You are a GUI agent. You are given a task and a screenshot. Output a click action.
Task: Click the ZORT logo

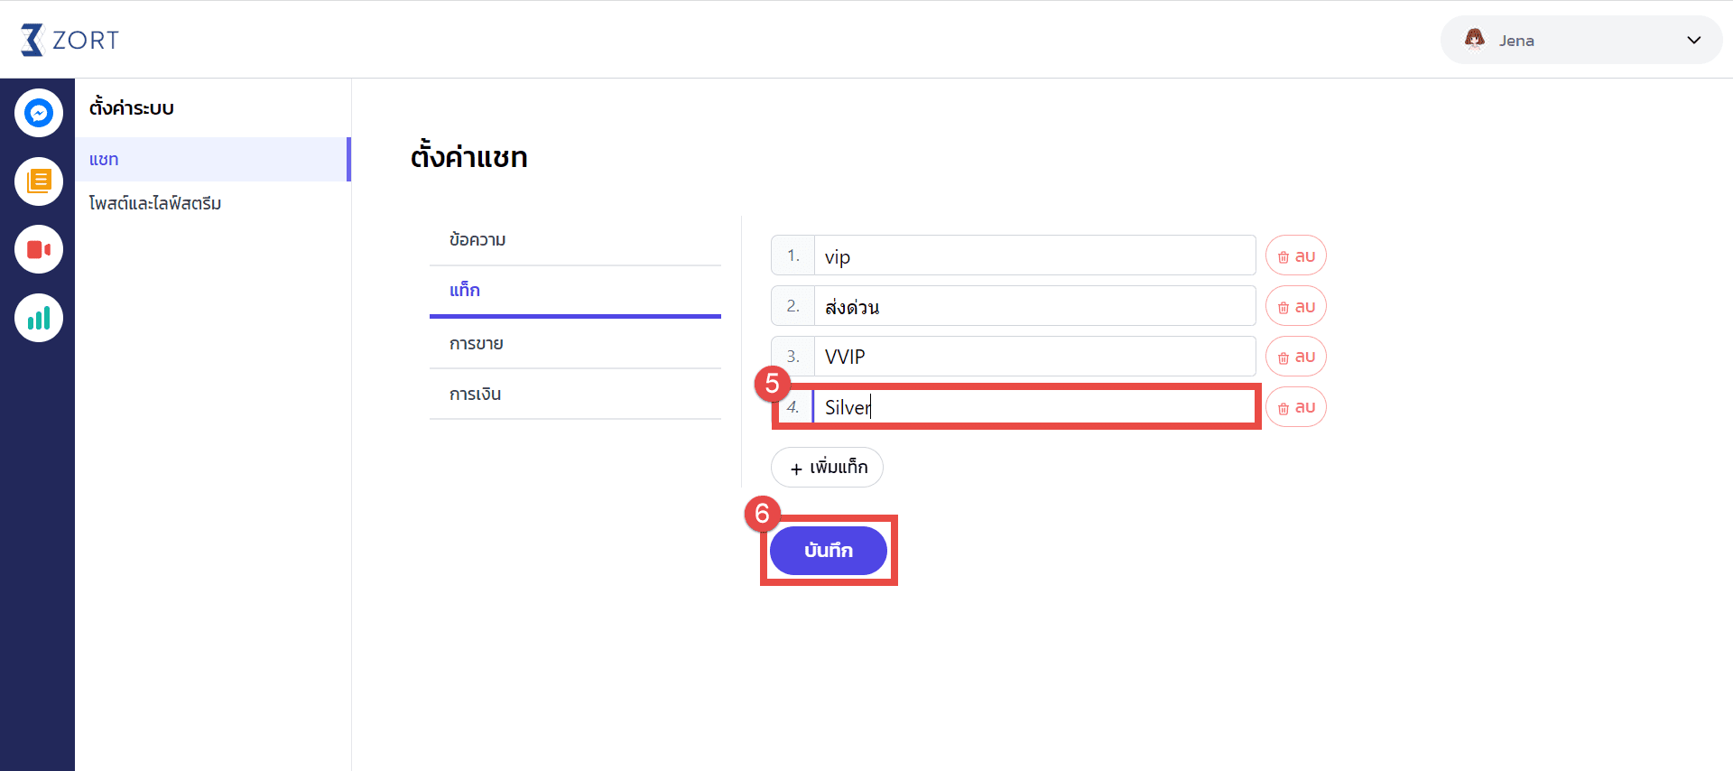tap(70, 40)
